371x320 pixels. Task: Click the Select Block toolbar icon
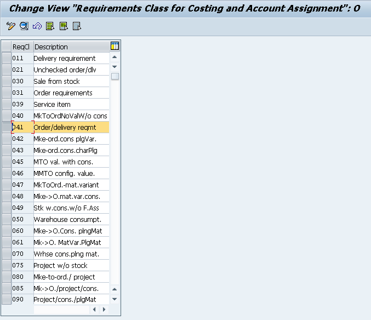(x=64, y=26)
